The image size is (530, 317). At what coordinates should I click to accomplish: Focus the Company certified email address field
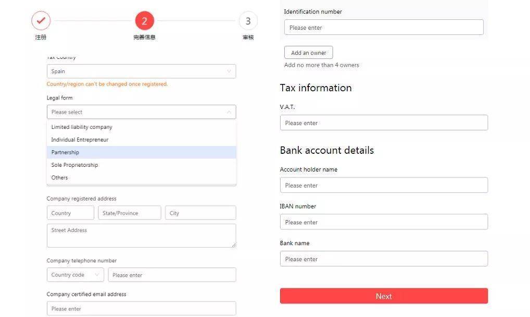pyautogui.click(x=141, y=309)
